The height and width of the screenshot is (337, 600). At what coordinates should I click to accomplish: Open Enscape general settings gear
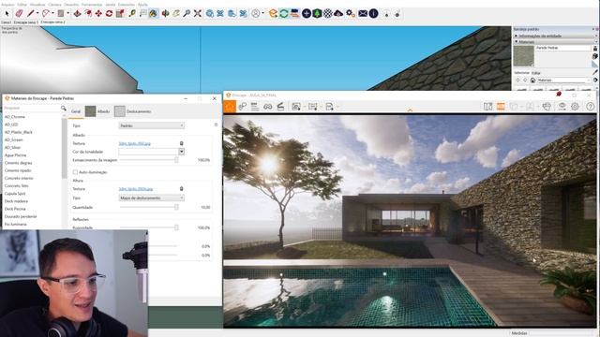(575, 107)
